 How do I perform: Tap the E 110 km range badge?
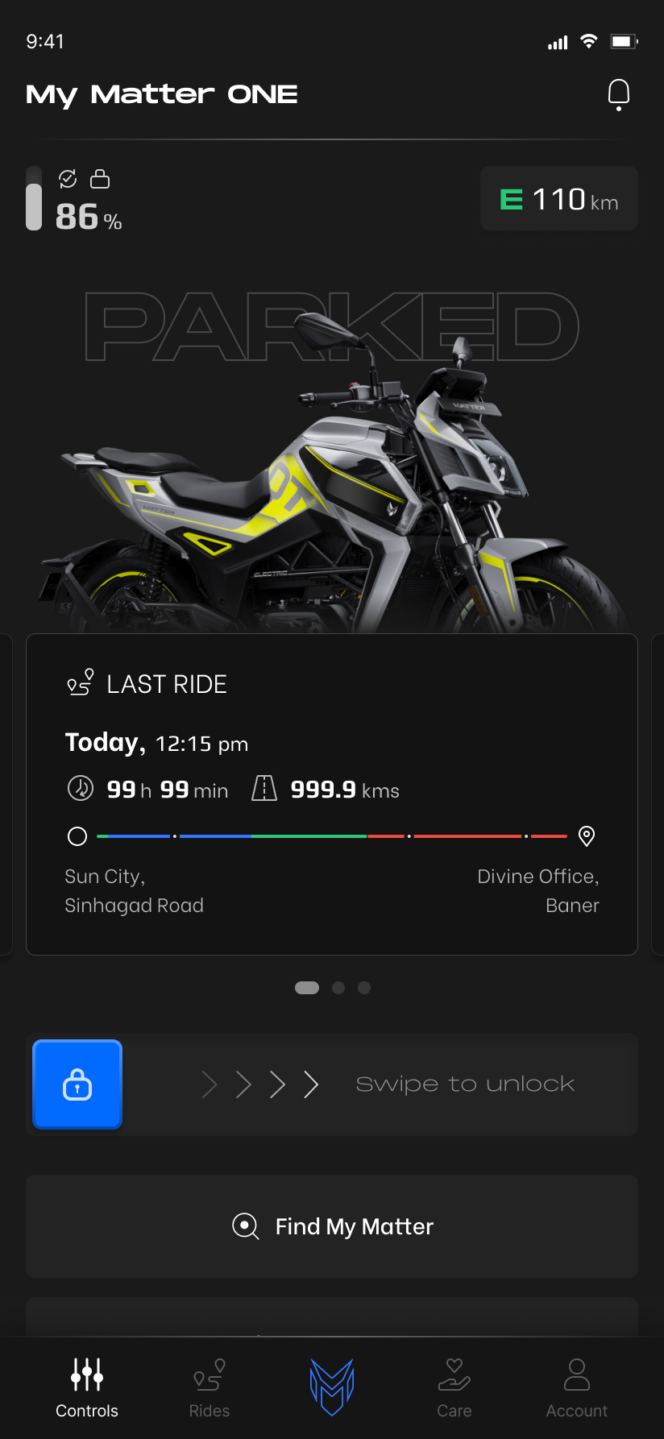click(x=559, y=199)
